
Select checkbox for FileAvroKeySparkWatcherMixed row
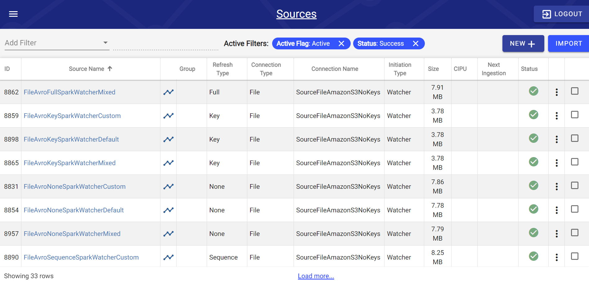[x=575, y=162]
